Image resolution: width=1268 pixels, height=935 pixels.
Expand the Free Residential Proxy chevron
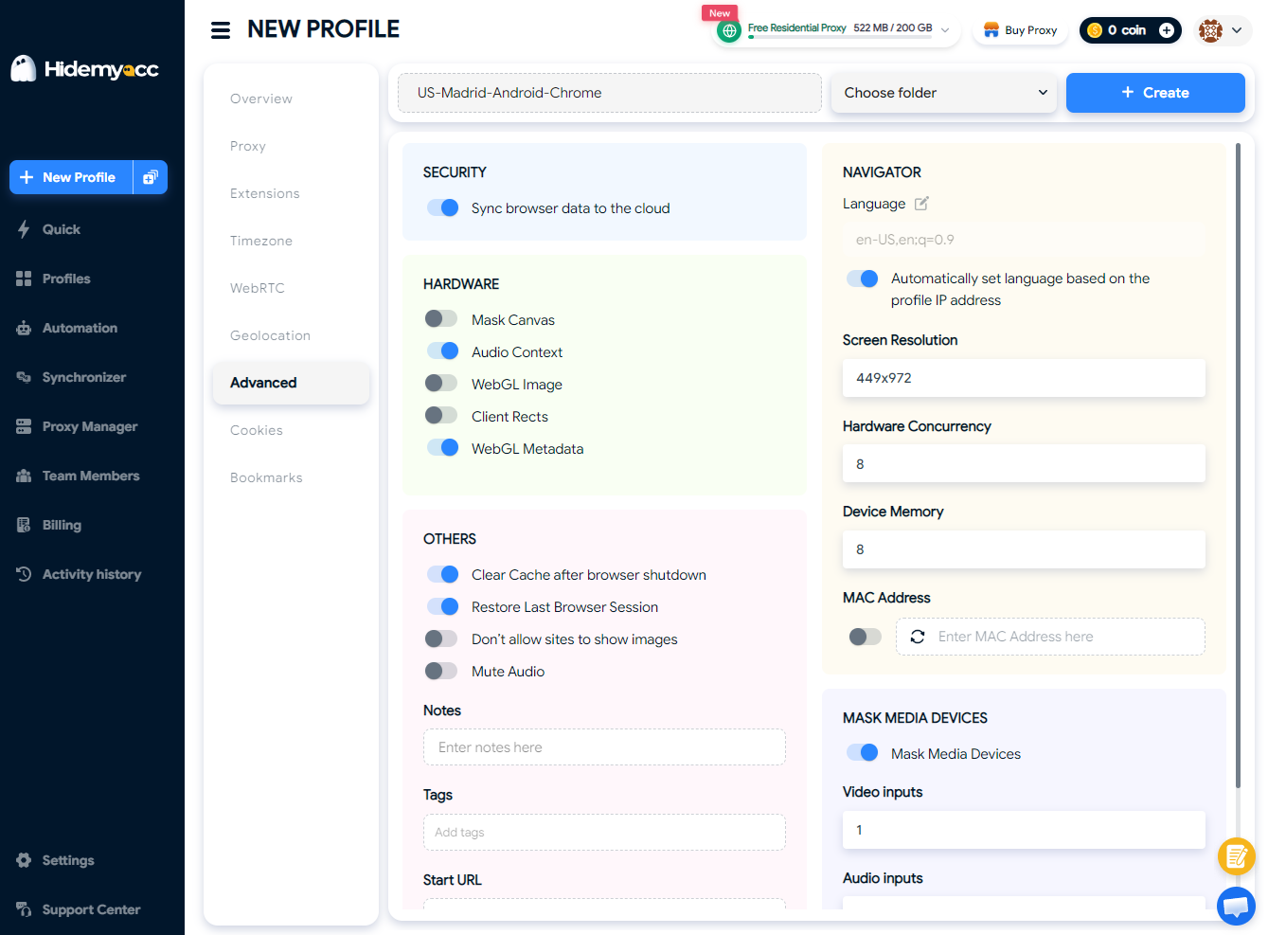[x=945, y=30]
